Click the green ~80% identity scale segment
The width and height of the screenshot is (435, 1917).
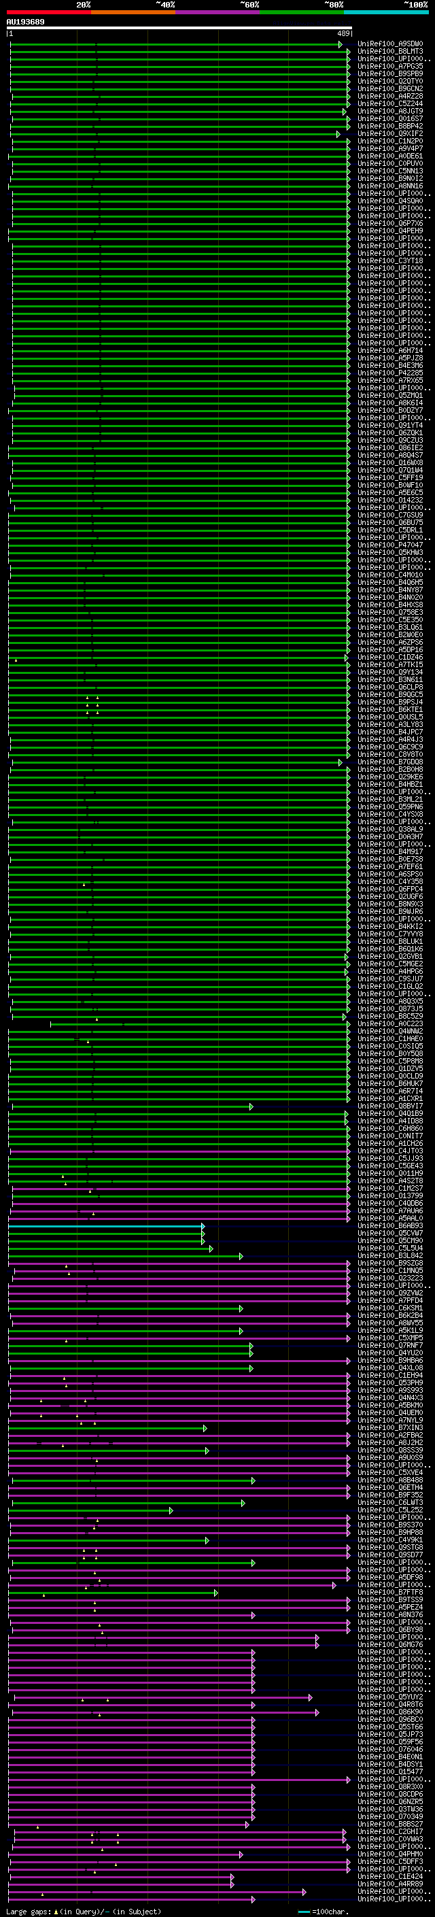pos(302,12)
